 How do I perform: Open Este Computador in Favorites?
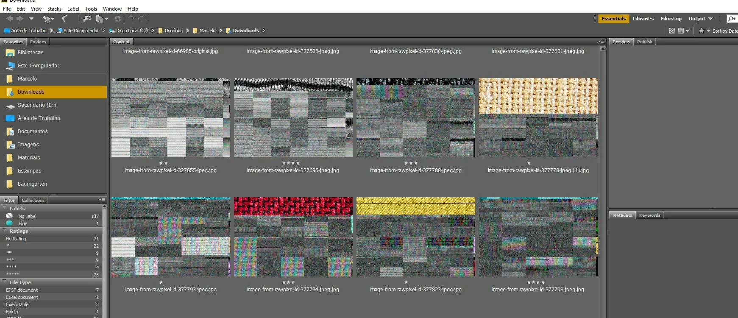pos(53,66)
